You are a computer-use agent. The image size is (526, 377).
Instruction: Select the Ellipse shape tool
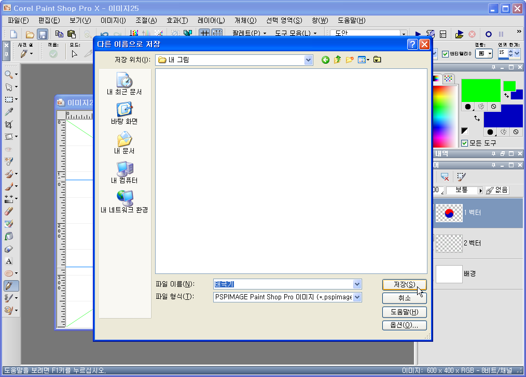9,273
